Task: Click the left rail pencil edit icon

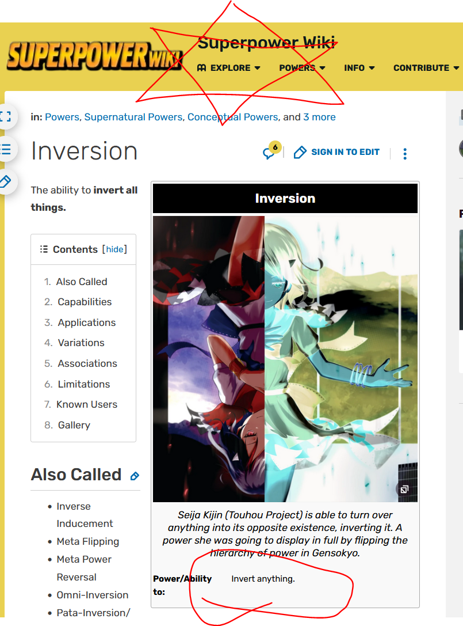Action: (x=6, y=181)
